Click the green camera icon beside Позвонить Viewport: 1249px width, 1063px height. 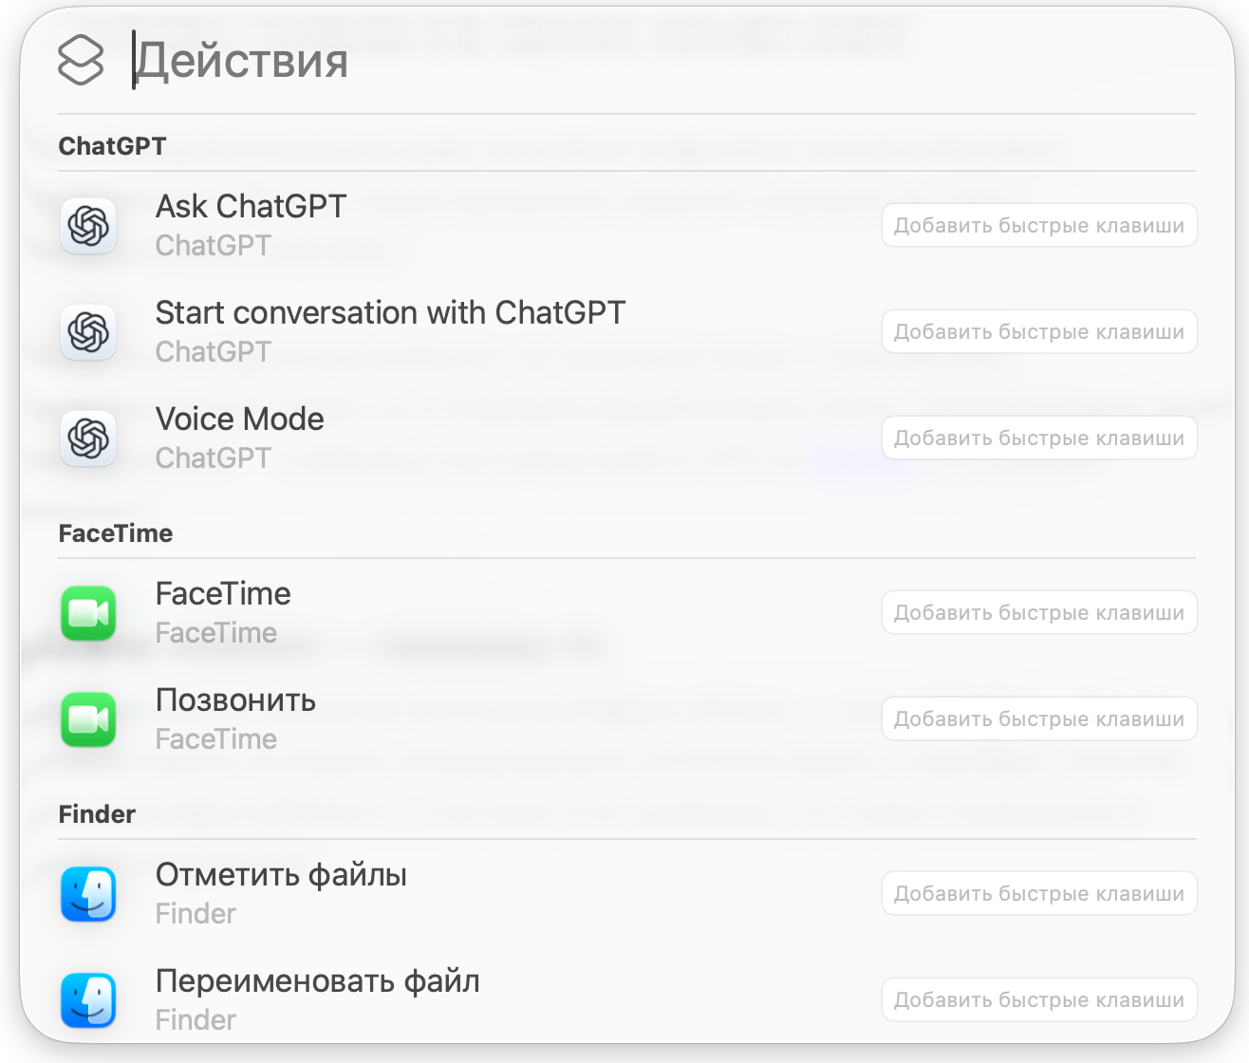point(88,719)
